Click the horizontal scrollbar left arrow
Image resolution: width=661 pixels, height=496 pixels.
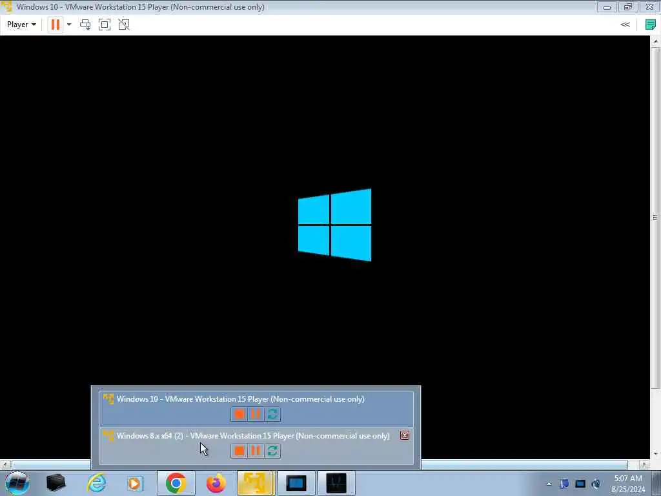[5, 464]
